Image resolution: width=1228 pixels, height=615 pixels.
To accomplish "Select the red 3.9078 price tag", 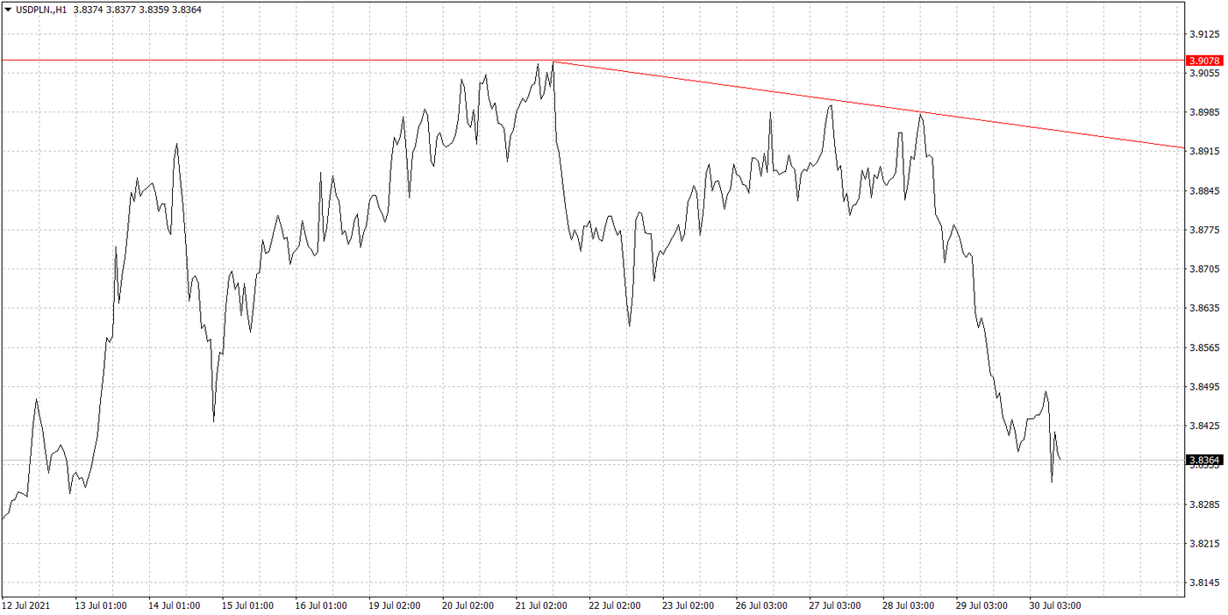I will tap(1203, 61).
